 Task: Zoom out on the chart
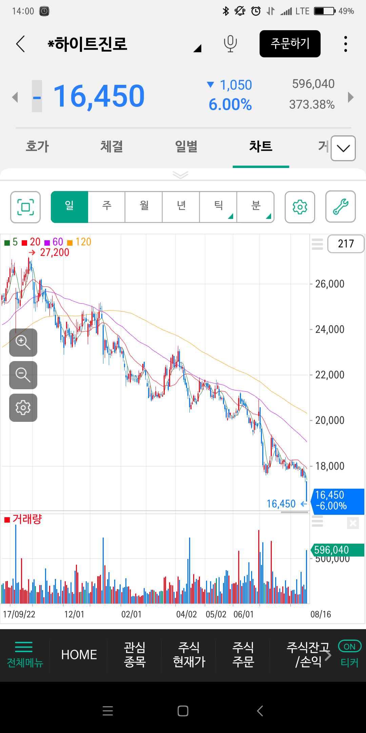[23, 375]
